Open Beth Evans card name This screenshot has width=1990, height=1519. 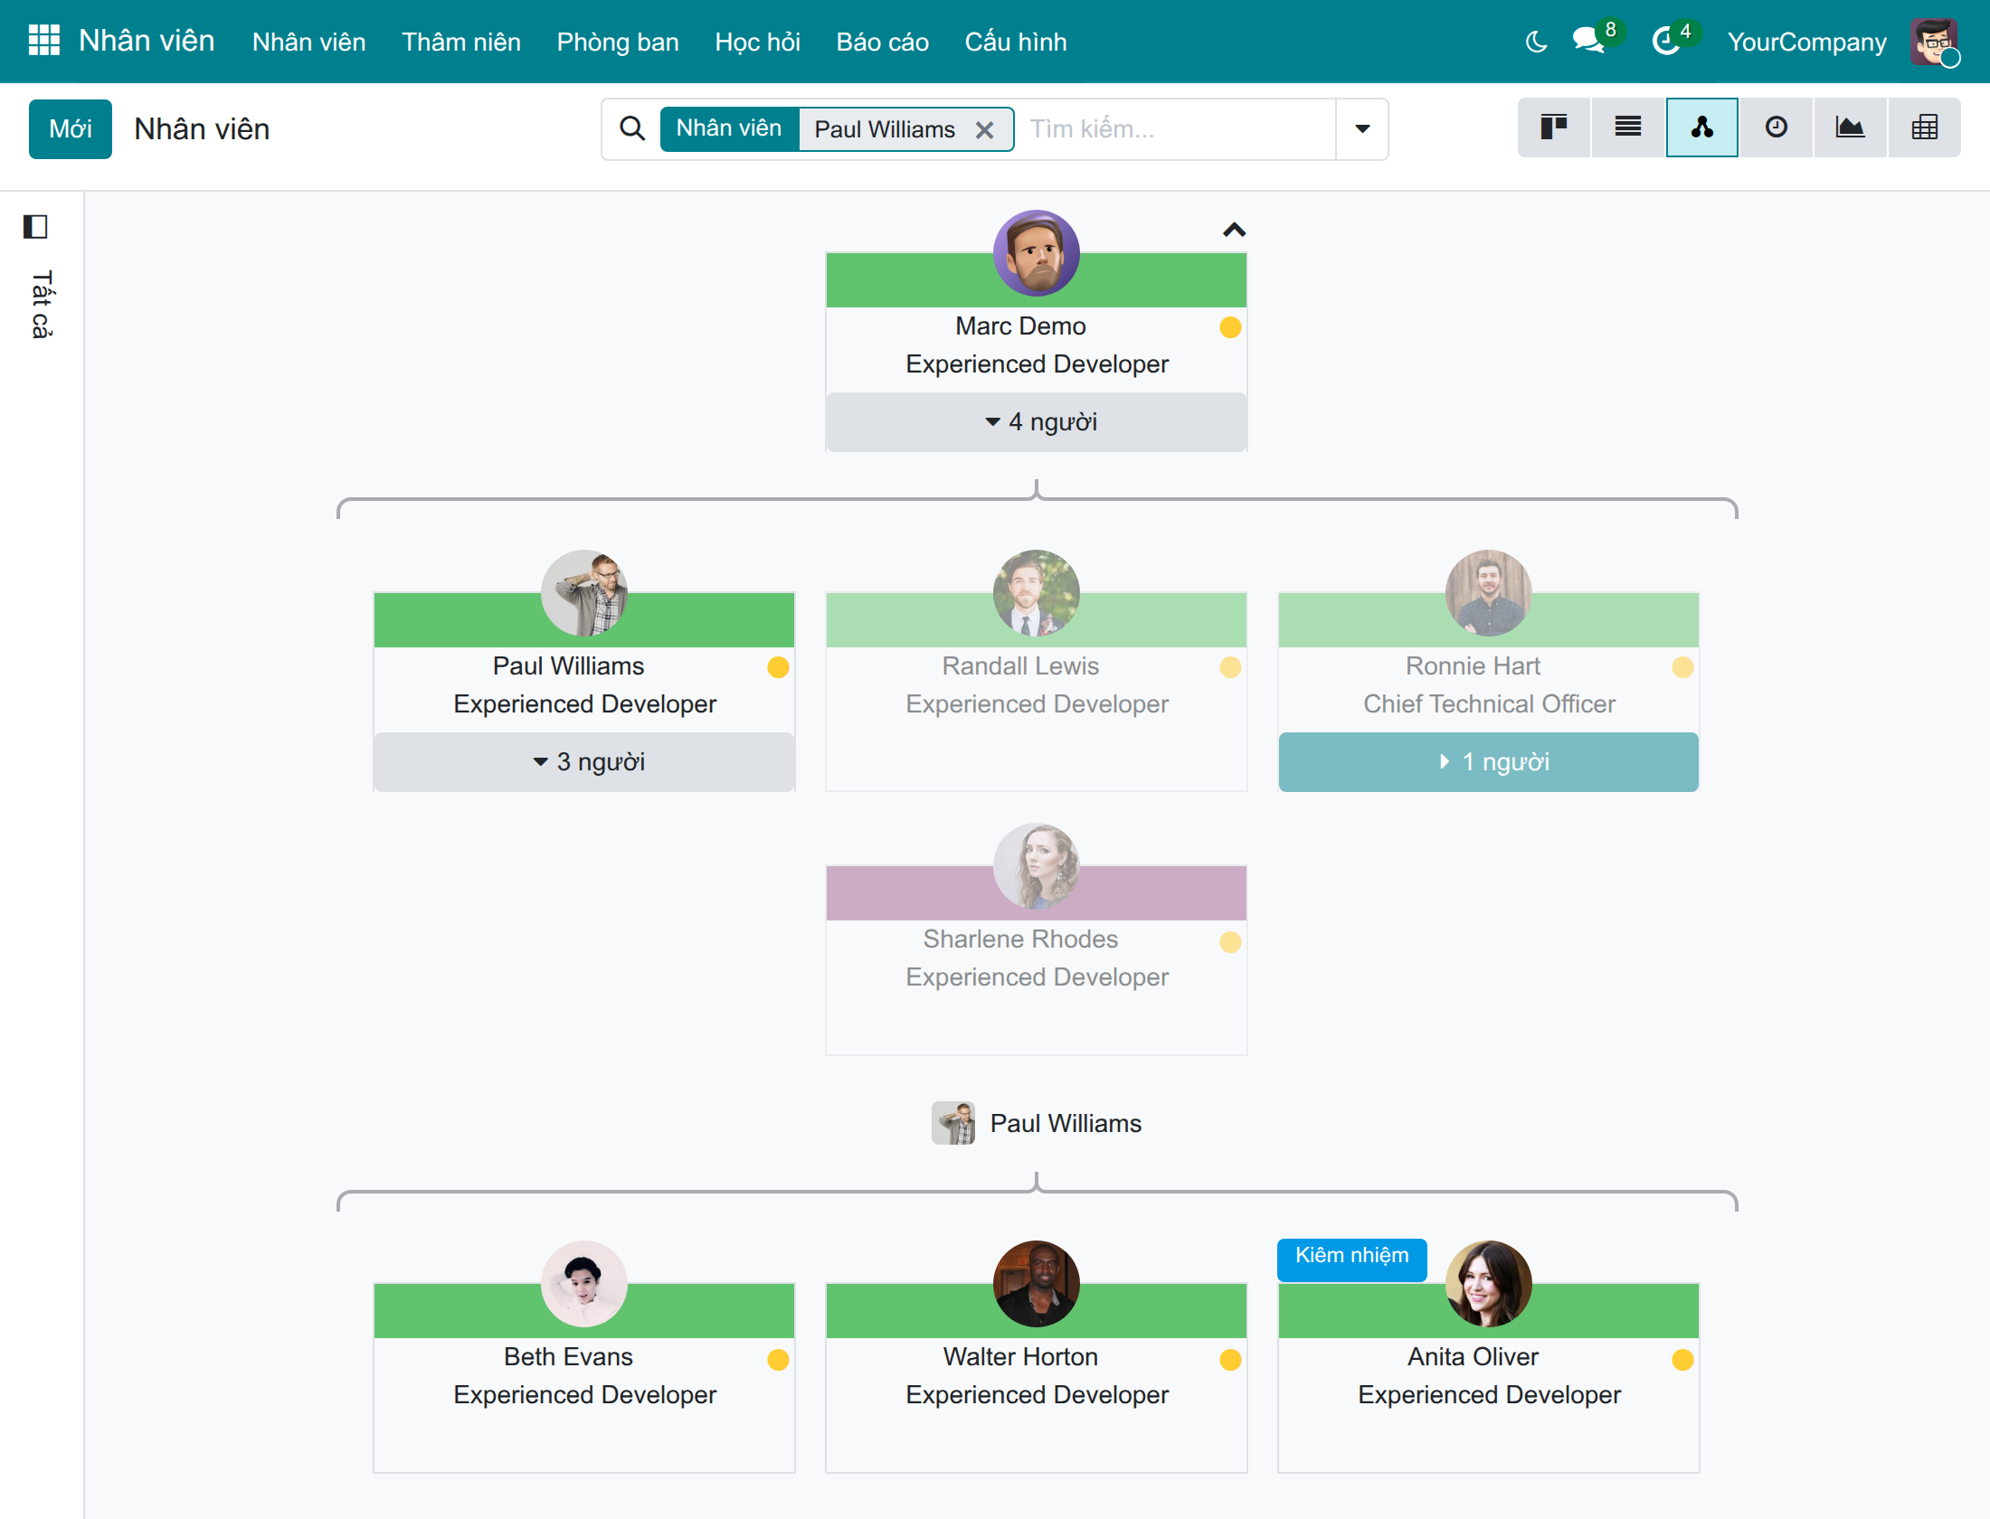[568, 1356]
